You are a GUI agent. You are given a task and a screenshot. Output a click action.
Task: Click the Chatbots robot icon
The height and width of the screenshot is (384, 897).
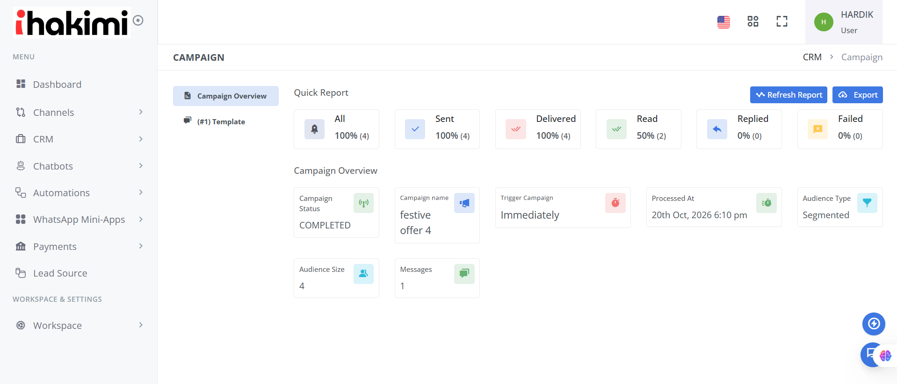pyautogui.click(x=21, y=166)
